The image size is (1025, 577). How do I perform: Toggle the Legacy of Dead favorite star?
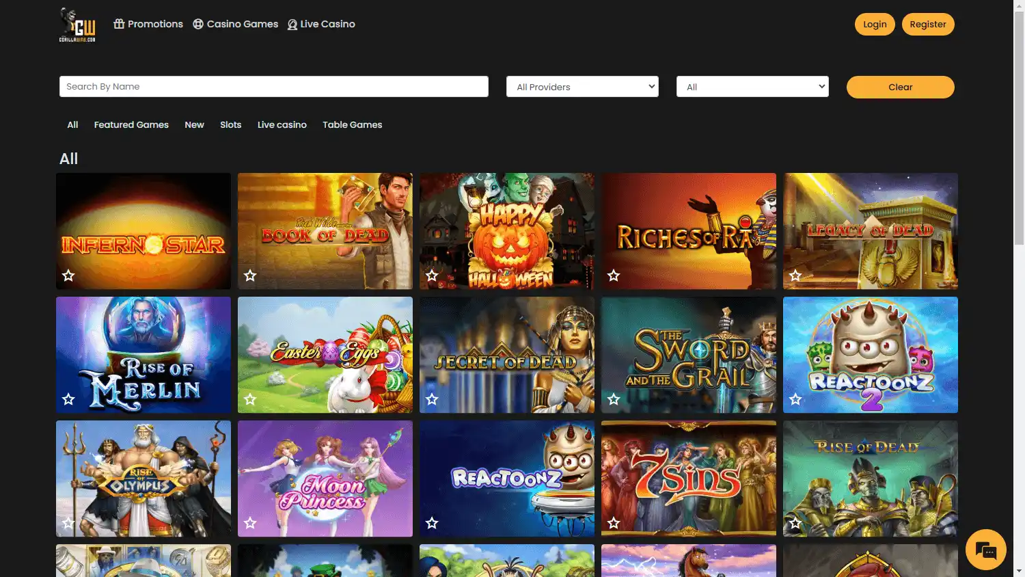(795, 276)
